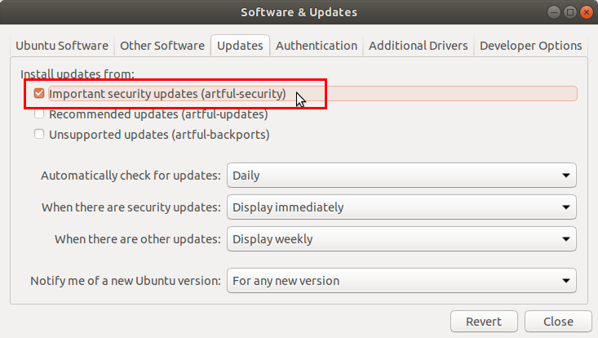
Task: Uncheck Important security updates checkbox
Action: click(39, 94)
